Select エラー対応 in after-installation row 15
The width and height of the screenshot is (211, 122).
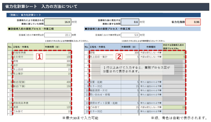coord(105,111)
